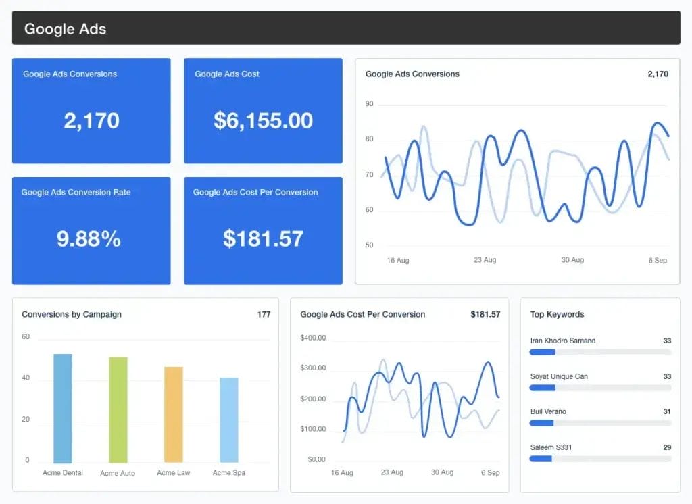Click the 177 total in Conversions by Campaign
Screen dimensions: 692x504
264,315
